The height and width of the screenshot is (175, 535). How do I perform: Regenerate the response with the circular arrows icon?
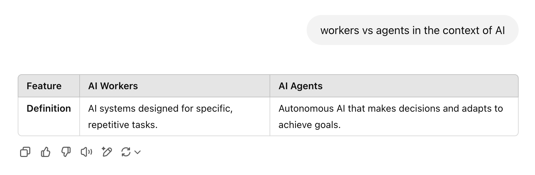(x=126, y=152)
